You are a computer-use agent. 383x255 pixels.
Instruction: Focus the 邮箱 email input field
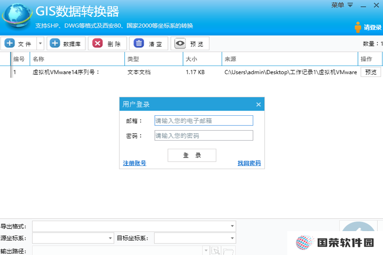pyautogui.click(x=204, y=121)
